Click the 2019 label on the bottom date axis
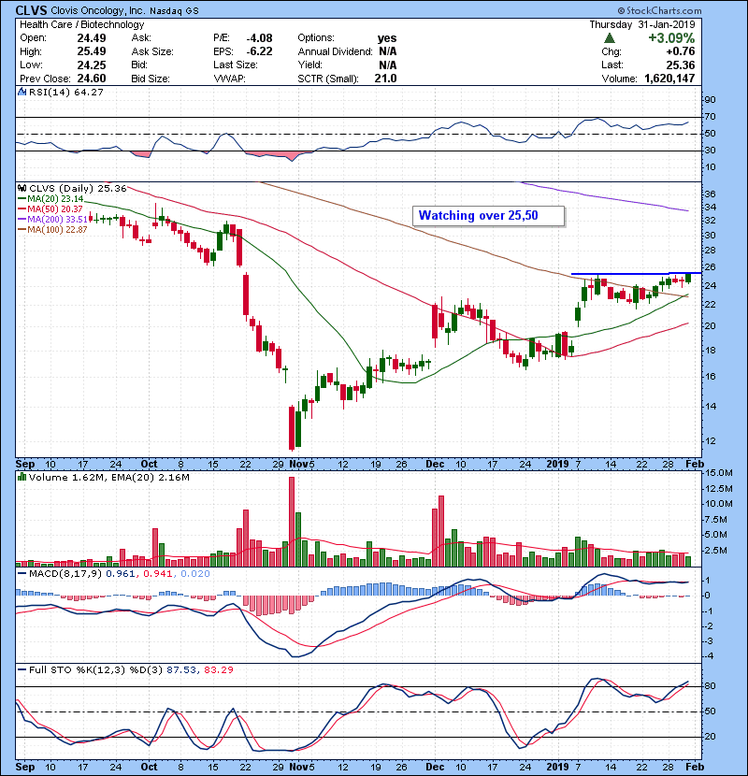This screenshot has width=748, height=776. point(557,767)
